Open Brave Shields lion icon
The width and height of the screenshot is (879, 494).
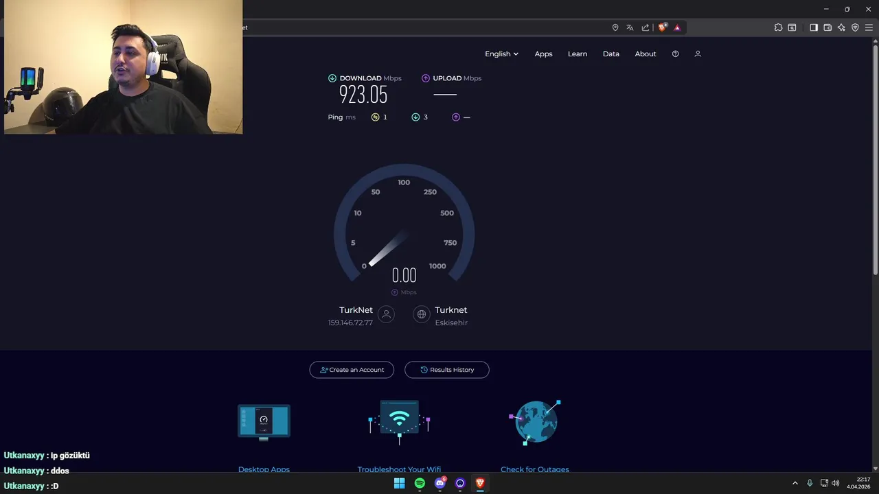pyautogui.click(x=663, y=27)
